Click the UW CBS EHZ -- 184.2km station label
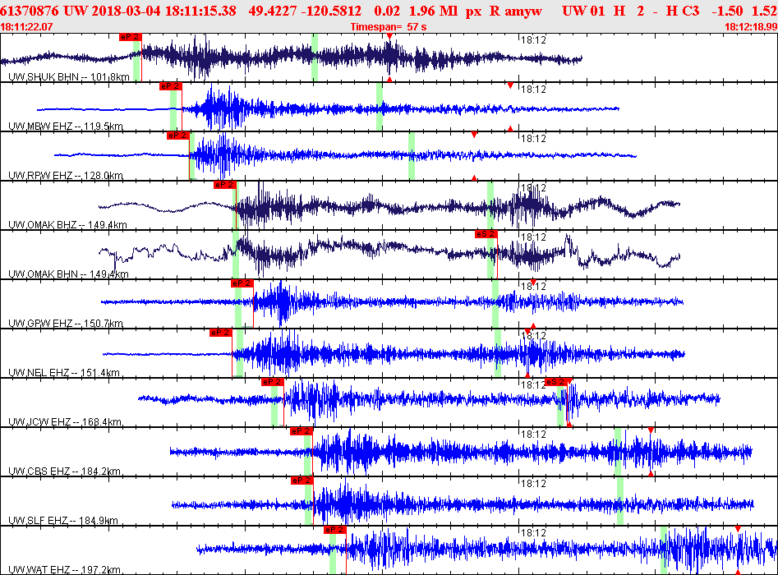 [x=64, y=471]
